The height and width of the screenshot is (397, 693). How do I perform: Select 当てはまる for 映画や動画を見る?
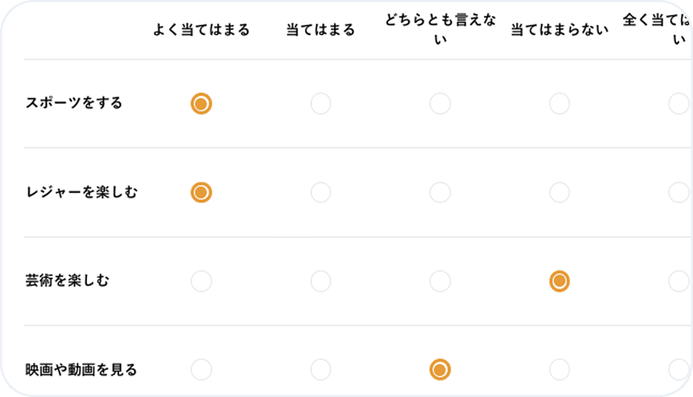(320, 370)
